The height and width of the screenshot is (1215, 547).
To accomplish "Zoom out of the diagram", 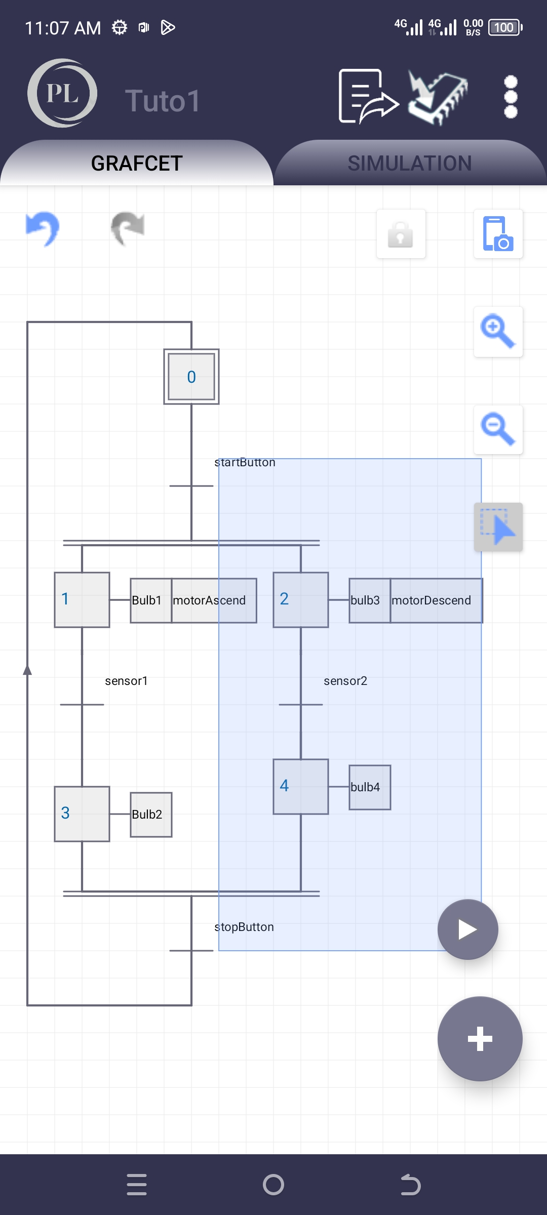I will [x=498, y=430].
